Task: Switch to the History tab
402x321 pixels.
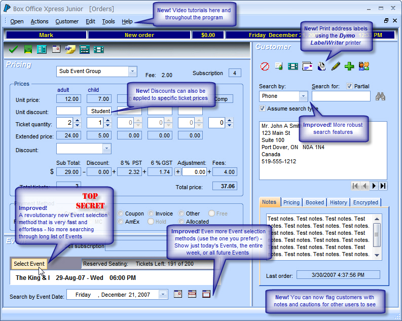Action: [338, 202]
